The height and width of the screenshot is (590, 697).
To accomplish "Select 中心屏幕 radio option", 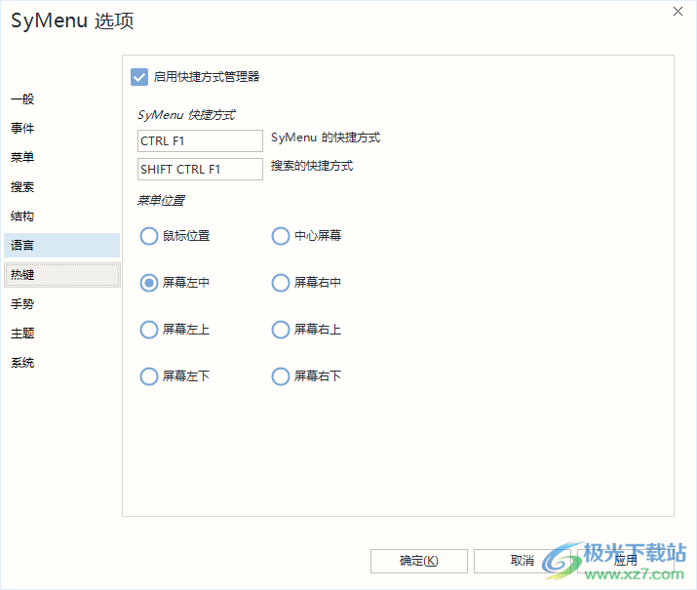I will tap(281, 236).
